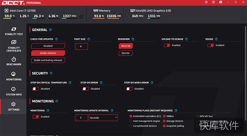
Task: Toggle Stop On Error switch
Action: pos(86,89)
